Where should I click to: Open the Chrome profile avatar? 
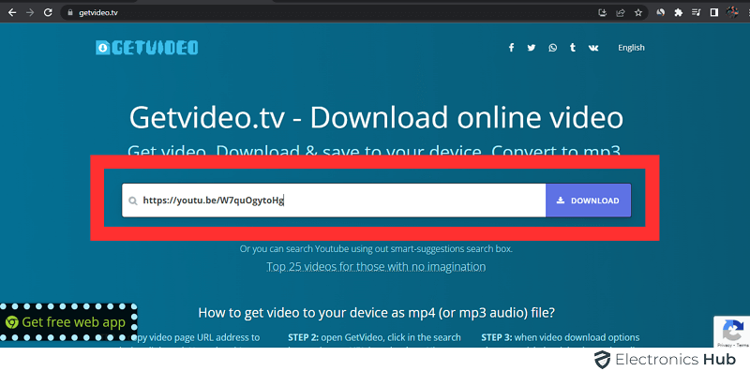point(732,13)
